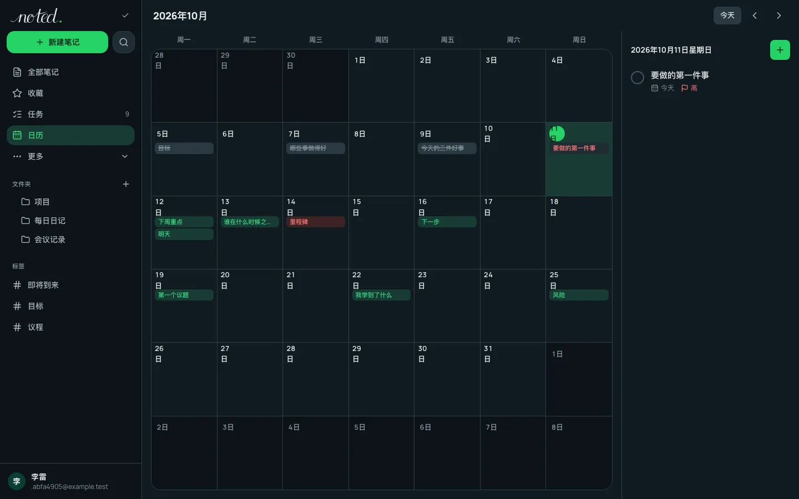The image size is (799, 499).
Task: Select highlighted day 11 circle
Action: [557, 134]
